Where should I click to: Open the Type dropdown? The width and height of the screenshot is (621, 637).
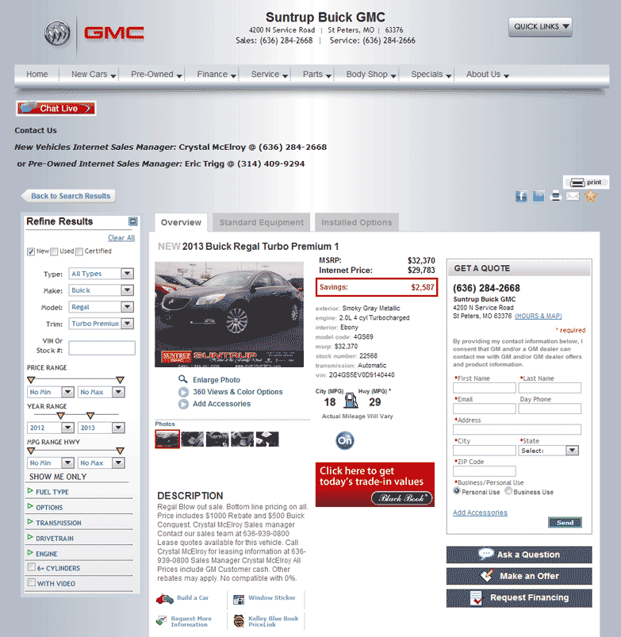(x=102, y=274)
